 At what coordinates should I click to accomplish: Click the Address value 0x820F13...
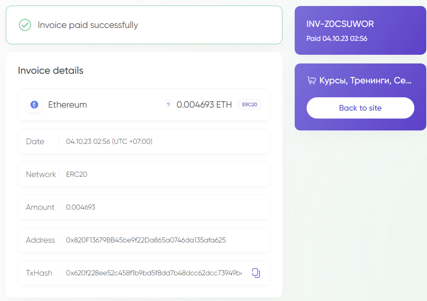(146, 240)
